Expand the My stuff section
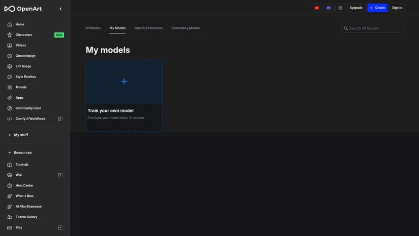 click(x=21, y=135)
